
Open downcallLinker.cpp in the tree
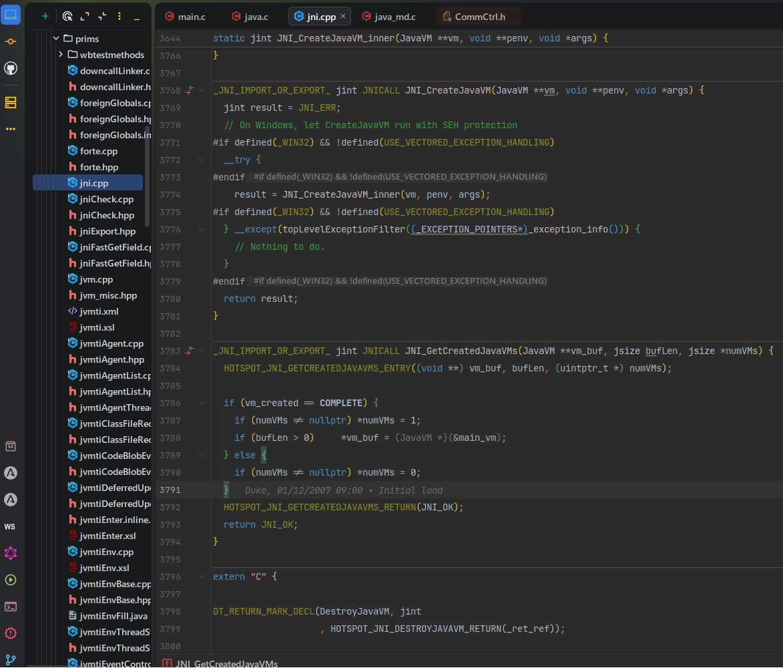click(x=108, y=71)
